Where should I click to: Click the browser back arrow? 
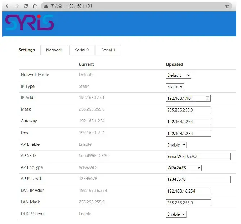pos(8,6)
